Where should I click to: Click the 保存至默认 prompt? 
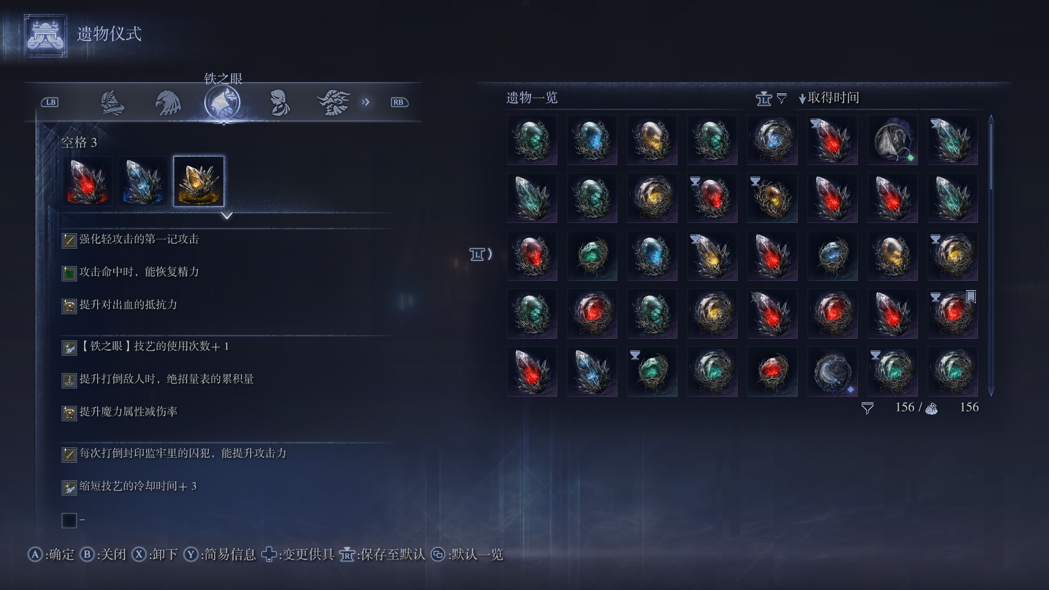click(383, 554)
